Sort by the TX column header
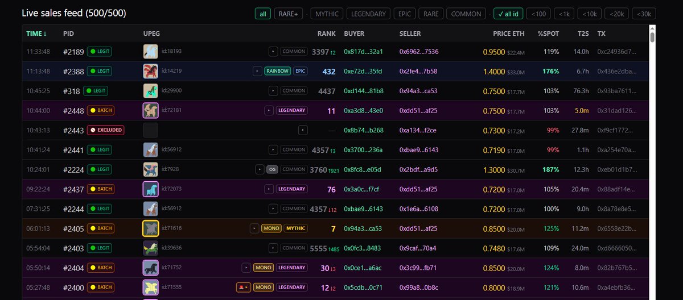Image resolution: width=683 pixels, height=300 pixels. 601,34
